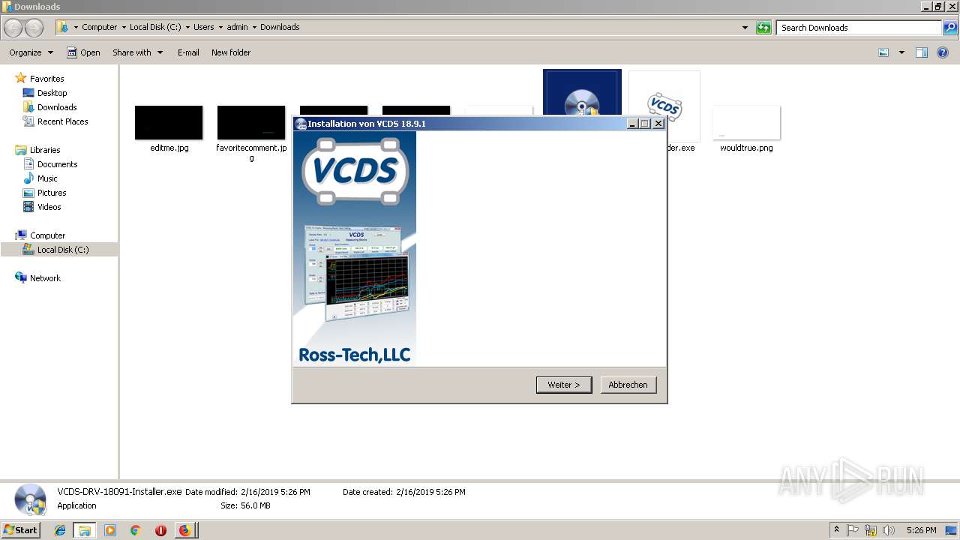Screen dimensions: 960x540
Task: Open Recent Places in Favorites
Action: tap(62, 121)
